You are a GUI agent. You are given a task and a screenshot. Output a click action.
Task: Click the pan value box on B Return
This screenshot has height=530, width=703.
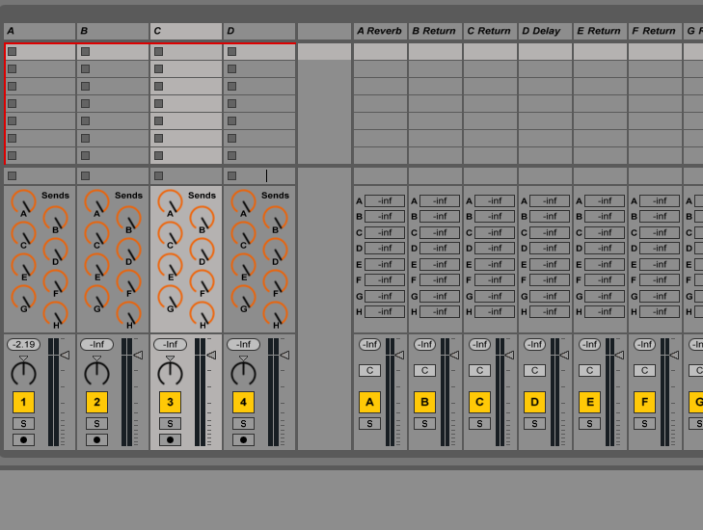[x=424, y=370]
